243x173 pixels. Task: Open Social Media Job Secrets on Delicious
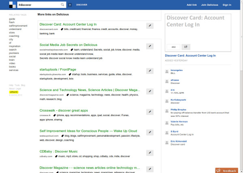68,45
